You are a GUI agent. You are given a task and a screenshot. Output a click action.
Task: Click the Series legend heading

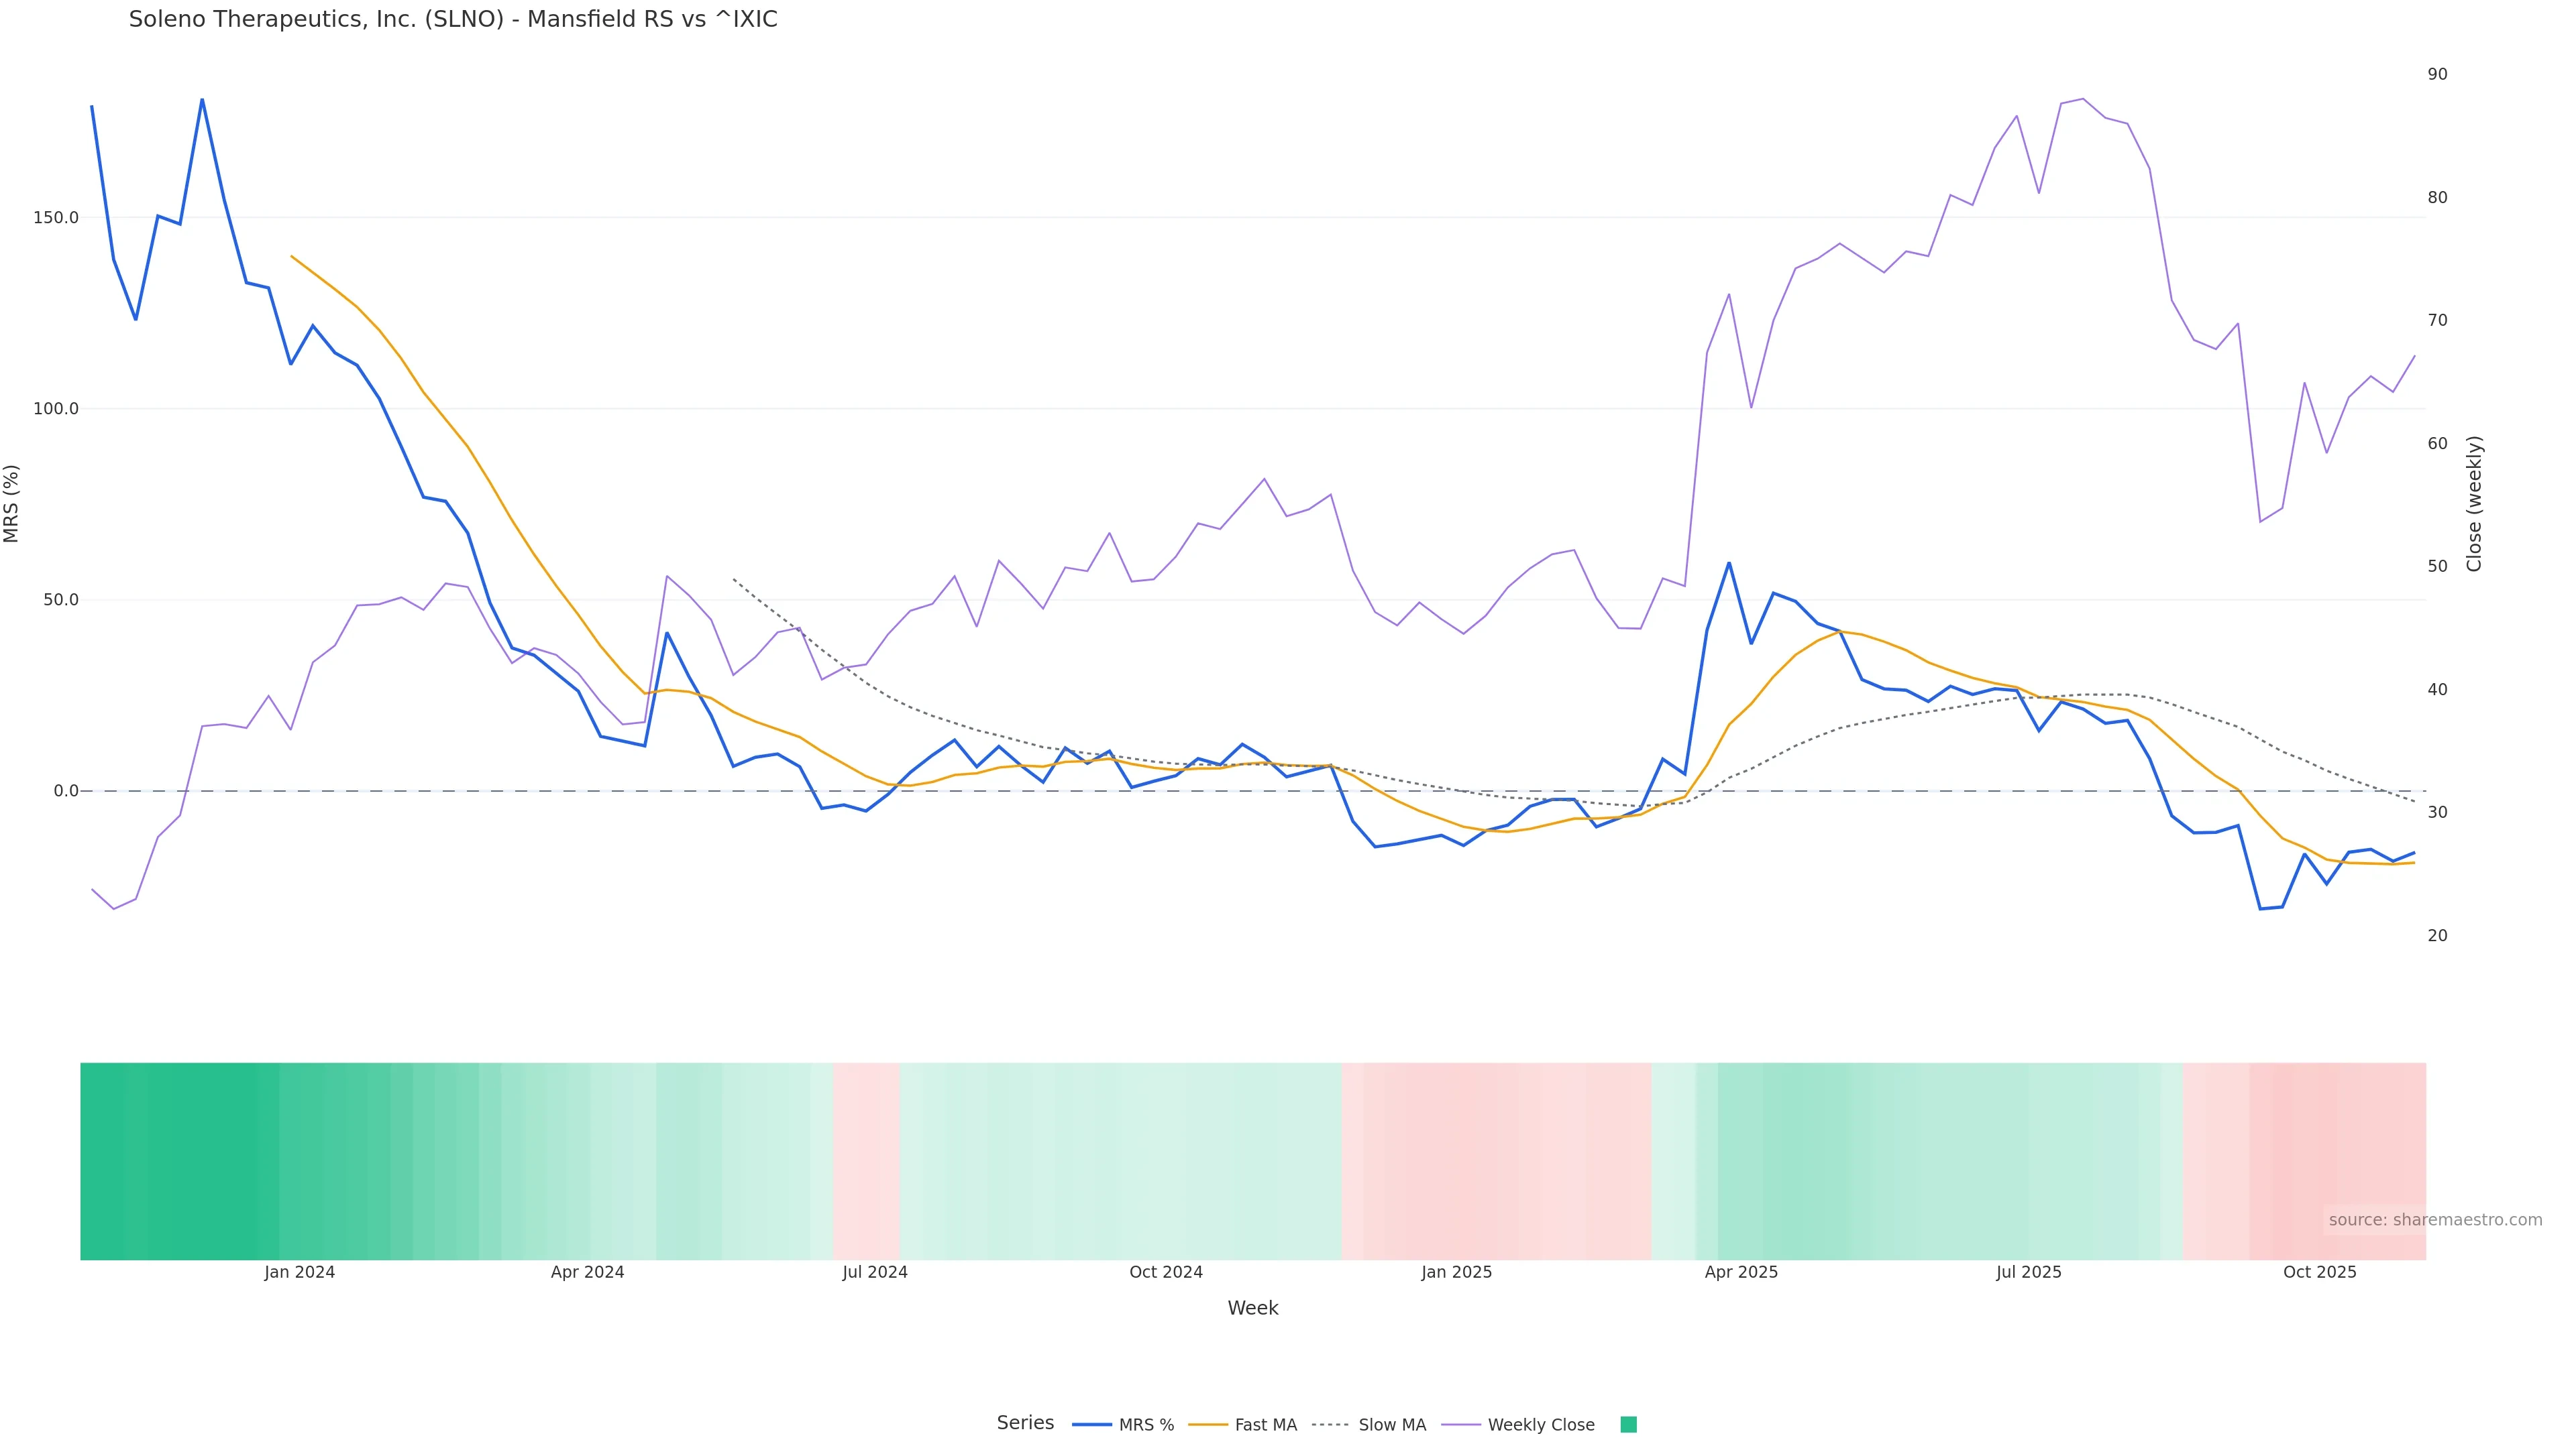(1025, 1423)
